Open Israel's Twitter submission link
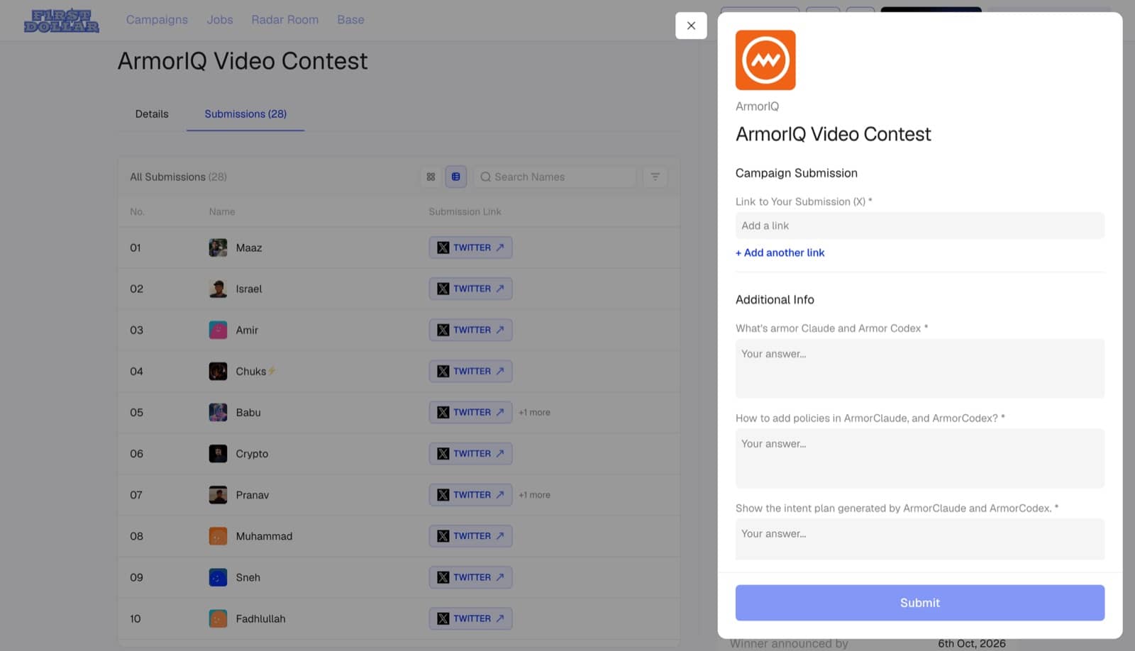The height and width of the screenshot is (651, 1135). 470,289
